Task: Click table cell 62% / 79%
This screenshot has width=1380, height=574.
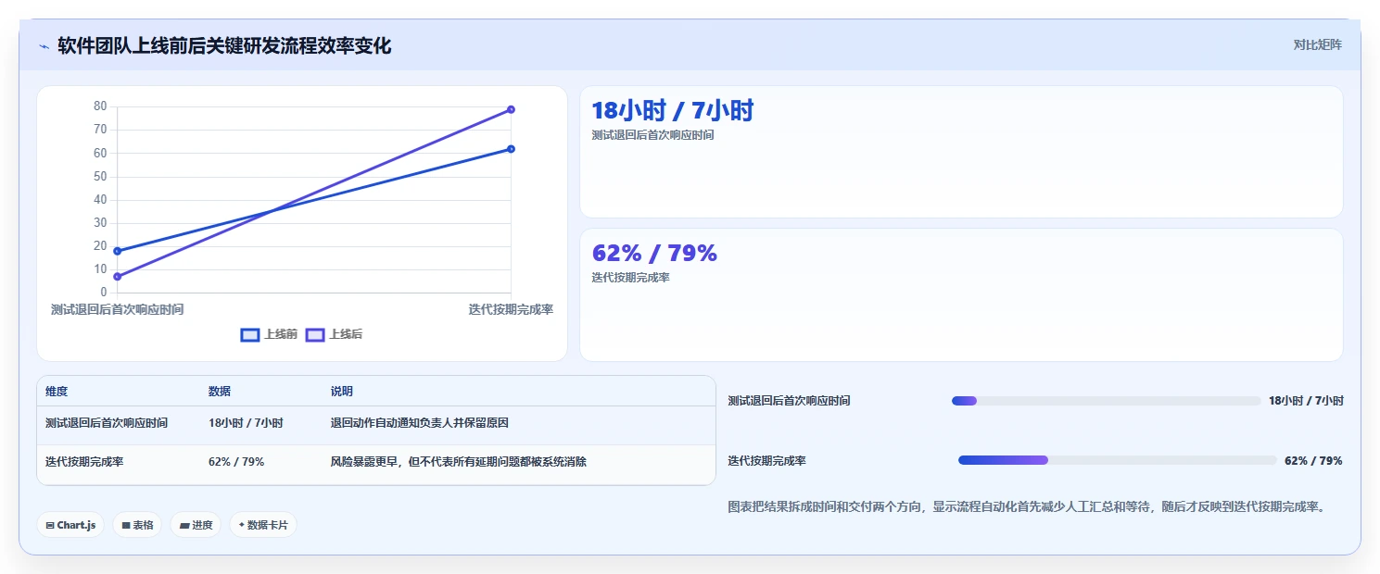Action: (x=236, y=461)
